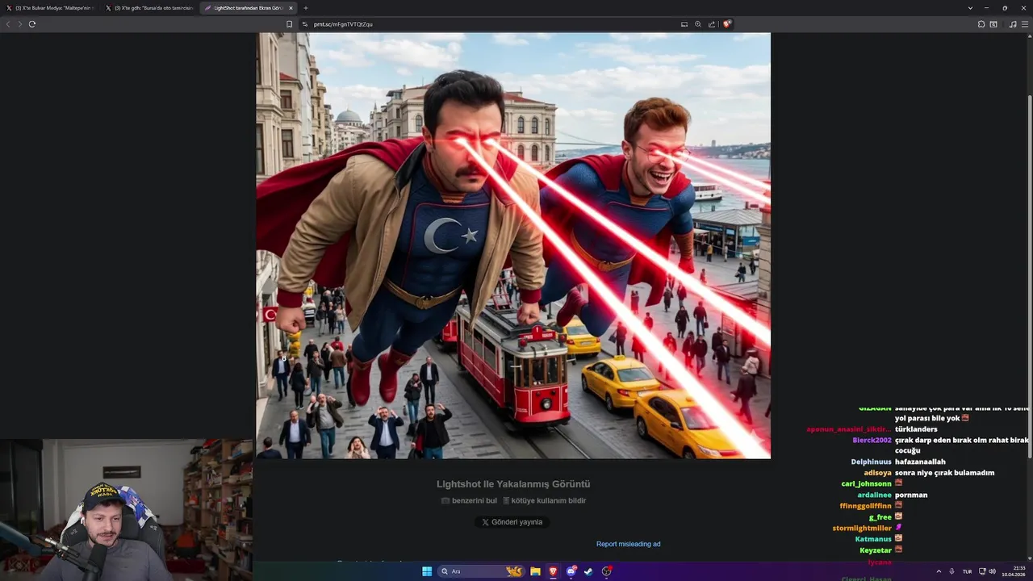Click the X Gönderi yayınla button
This screenshot has width=1033, height=581.
pyautogui.click(x=512, y=522)
